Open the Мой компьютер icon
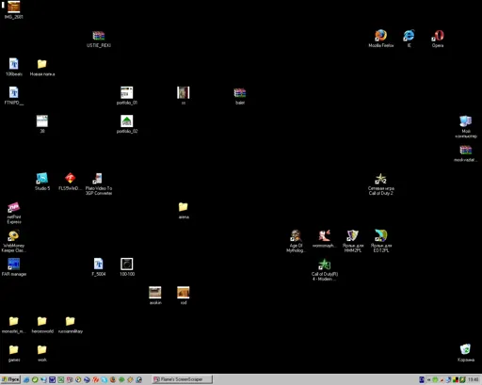 tap(466, 121)
